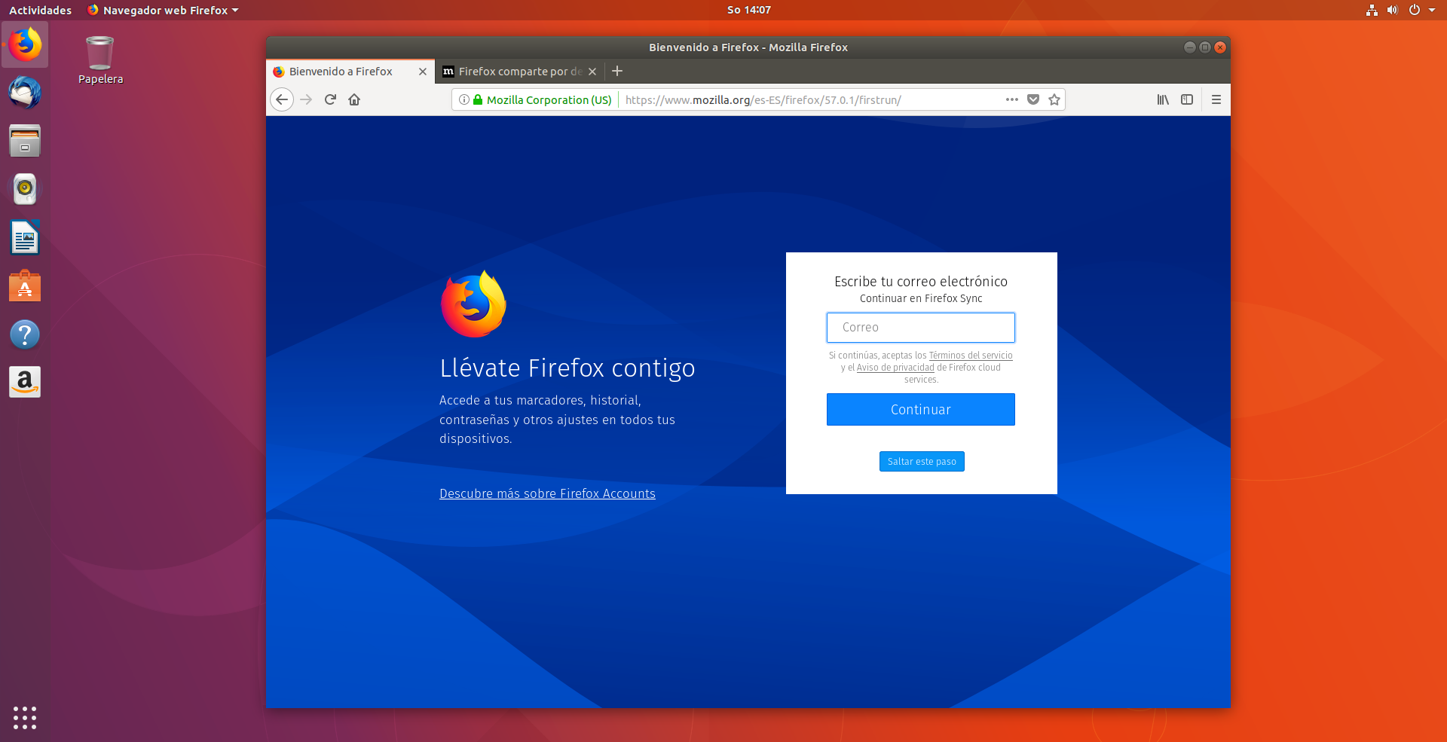Open the Library icon in toolbar
The height and width of the screenshot is (742, 1447).
click(x=1163, y=99)
